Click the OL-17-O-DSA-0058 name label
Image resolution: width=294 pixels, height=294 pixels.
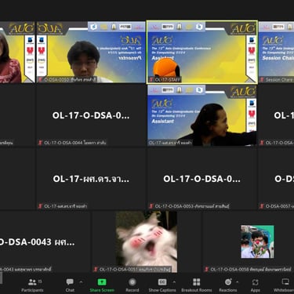[251, 269]
